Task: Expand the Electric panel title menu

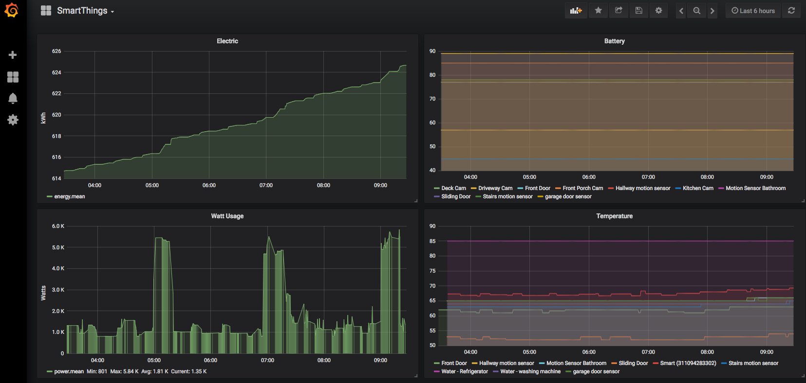Action: coord(227,41)
